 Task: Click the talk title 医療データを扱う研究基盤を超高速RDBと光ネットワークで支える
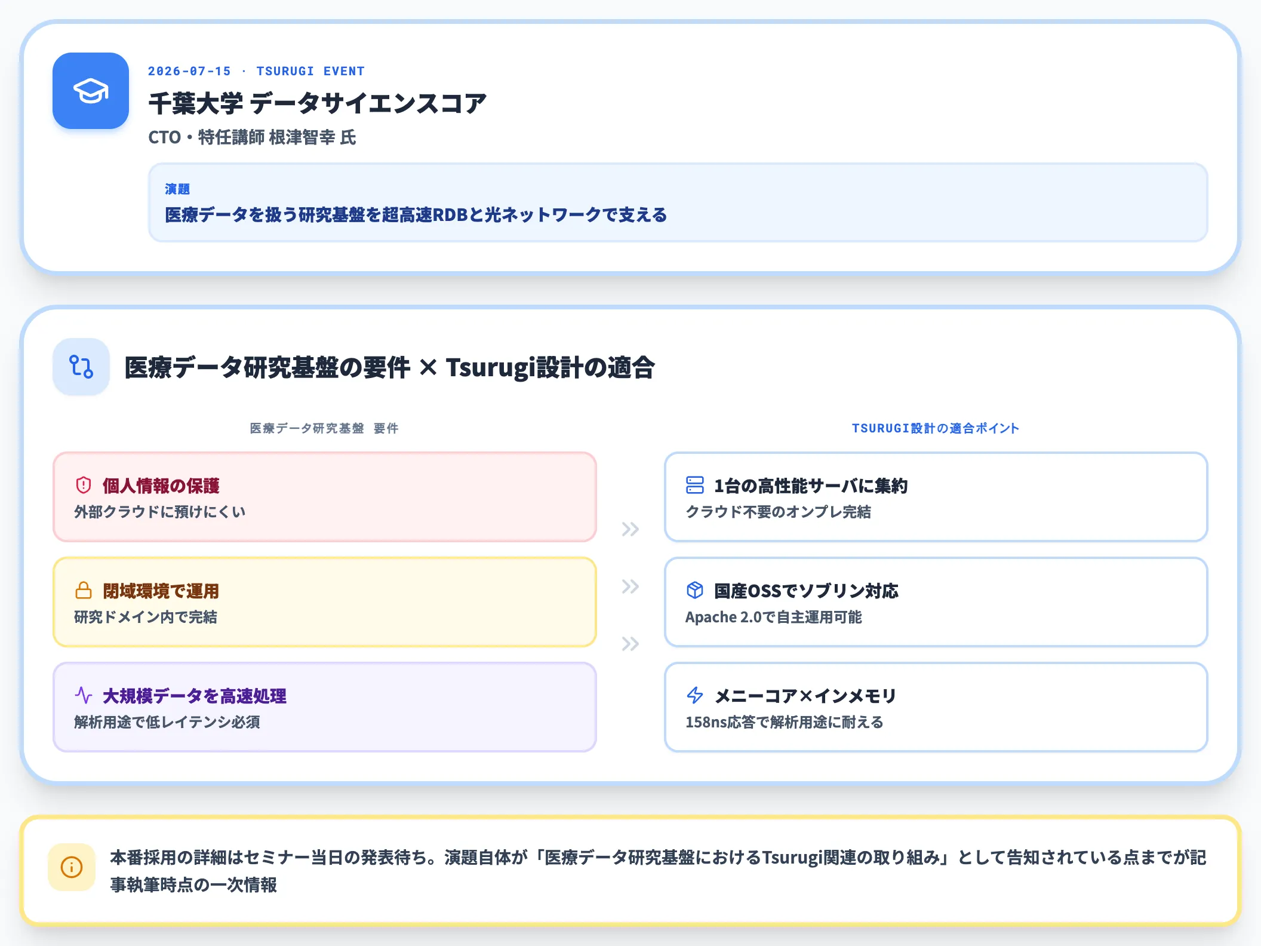pyautogui.click(x=416, y=215)
